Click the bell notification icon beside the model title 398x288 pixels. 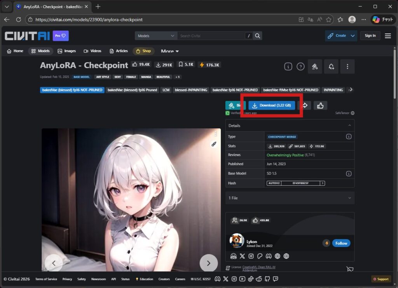(x=331, y=66)
